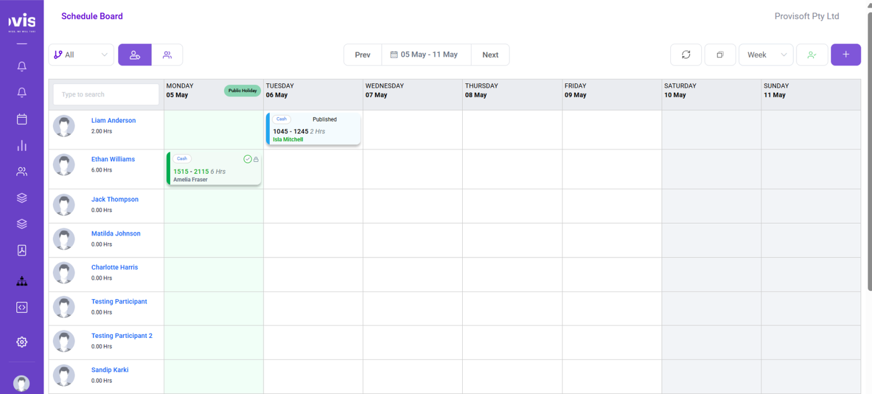Screen dimensions: 872x394
Task: Click the copy shifts icon button
Action: tap(720, 55)
